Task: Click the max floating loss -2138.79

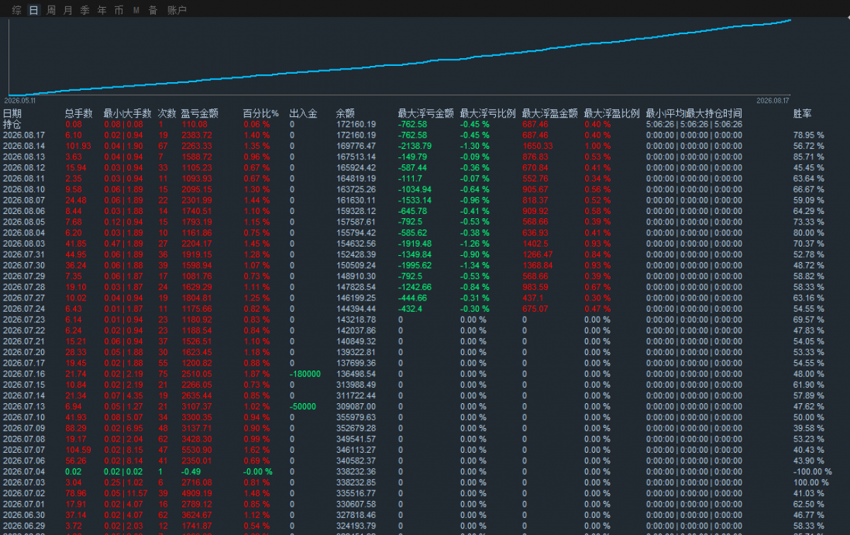Action: [414, 146]
